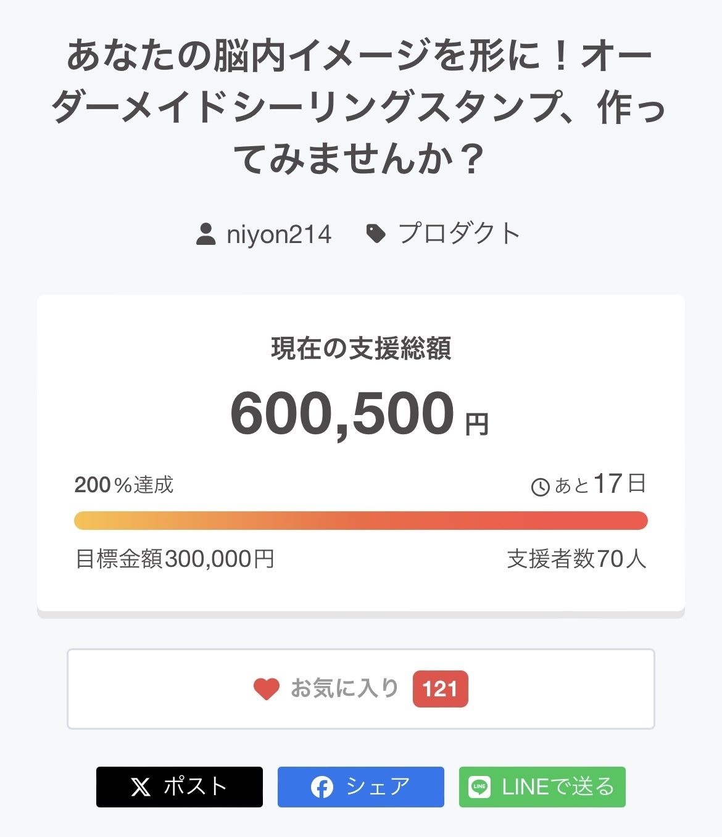This screenshot has width=722, height=837.
Task: Click the user profile icon beside niyon214
Action: (205, 234)
